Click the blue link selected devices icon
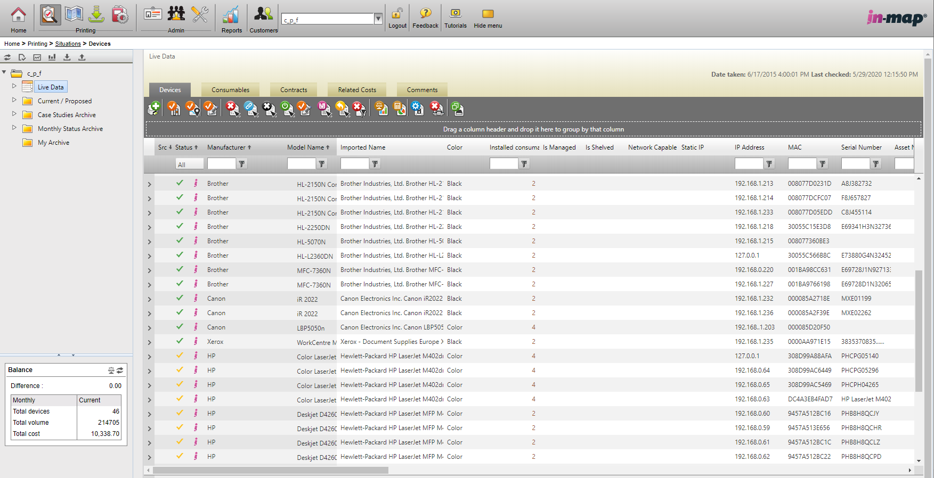Viewport: 934px width, 478px height. (x=251, y=109)
